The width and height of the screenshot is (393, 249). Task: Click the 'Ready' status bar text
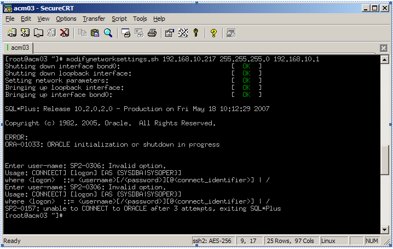point(12,241)
